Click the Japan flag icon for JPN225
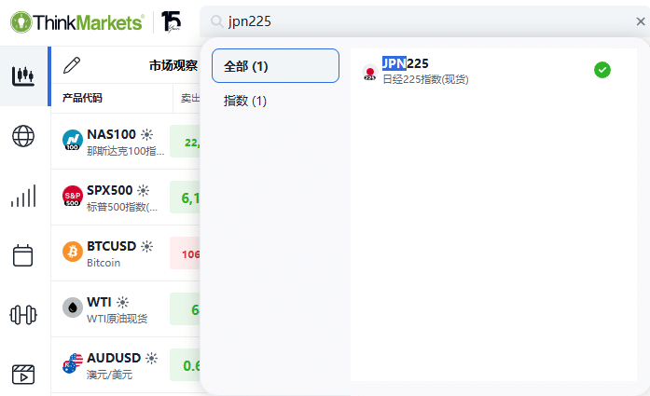Viewport: 650px width, 396px height. 370,73
